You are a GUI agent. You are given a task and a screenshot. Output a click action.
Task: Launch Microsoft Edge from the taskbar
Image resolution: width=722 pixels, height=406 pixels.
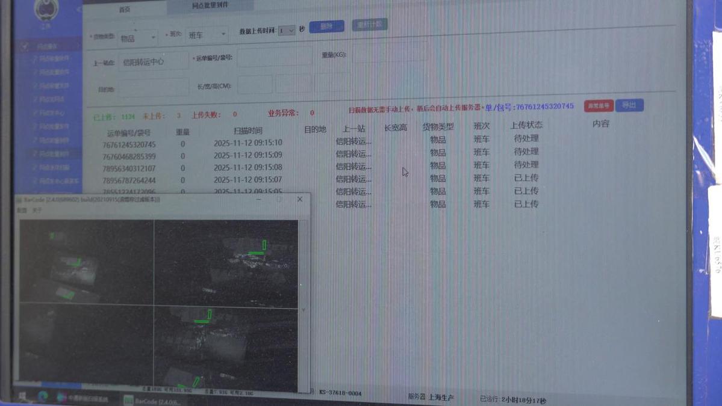43,397
